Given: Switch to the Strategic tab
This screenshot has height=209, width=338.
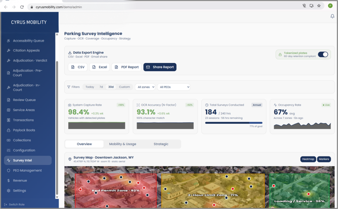Looking at the screenshot, I should click(x=161, y=144).
